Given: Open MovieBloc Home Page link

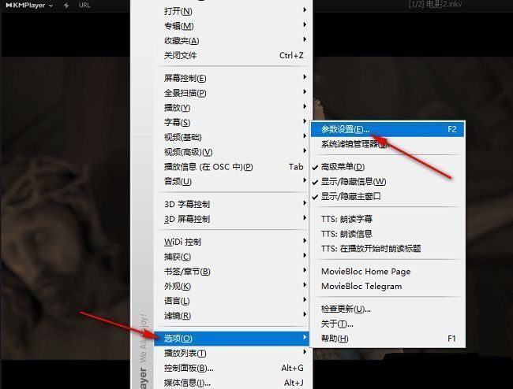Looking at the screenshot, I should (388, 272).
